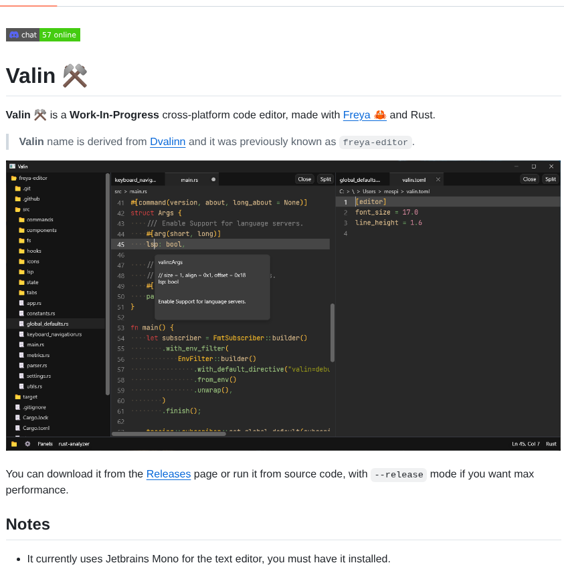Switch to the keyboard_navig tab
This screenshot has width=564, height=565.
tap(136, 179)
